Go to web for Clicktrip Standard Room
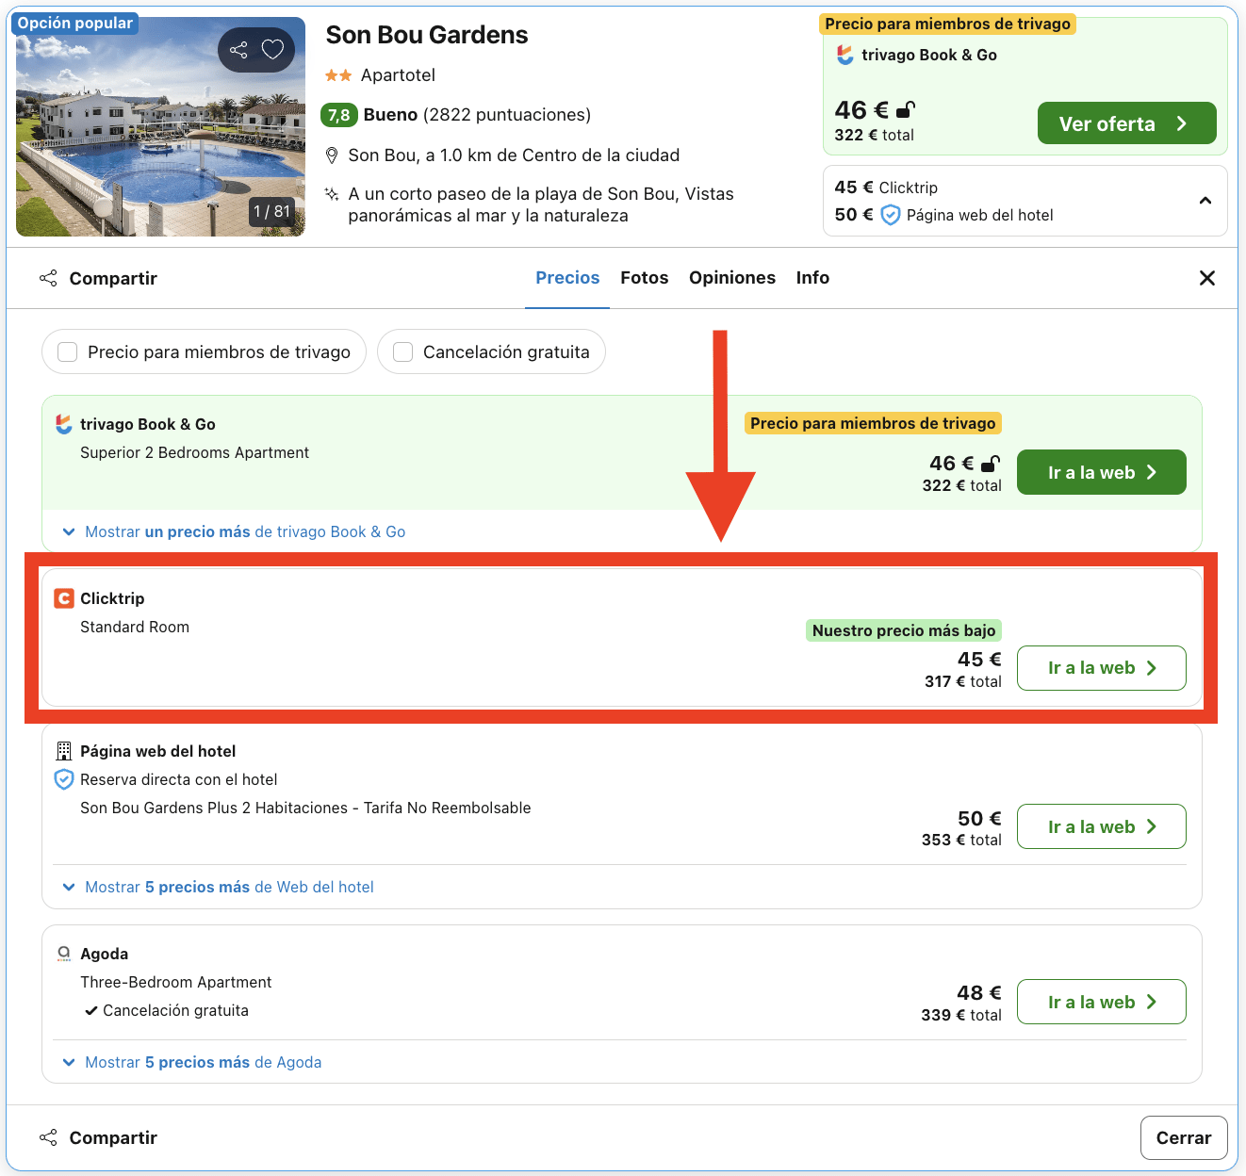The width and height of the screenshot is (1246, 1176). (1101, 668)
